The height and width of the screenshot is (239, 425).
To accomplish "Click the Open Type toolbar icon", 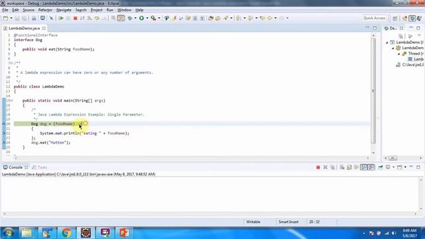I will coord(211,18).
